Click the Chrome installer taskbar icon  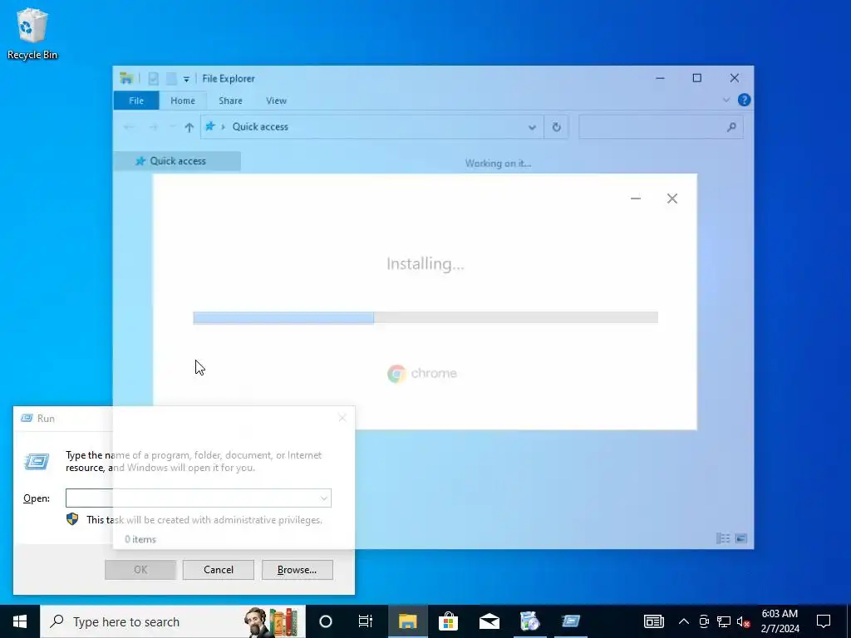(x=529, y=621)
